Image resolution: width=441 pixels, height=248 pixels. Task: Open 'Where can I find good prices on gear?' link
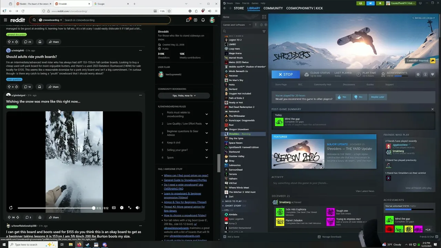(186, 175)
